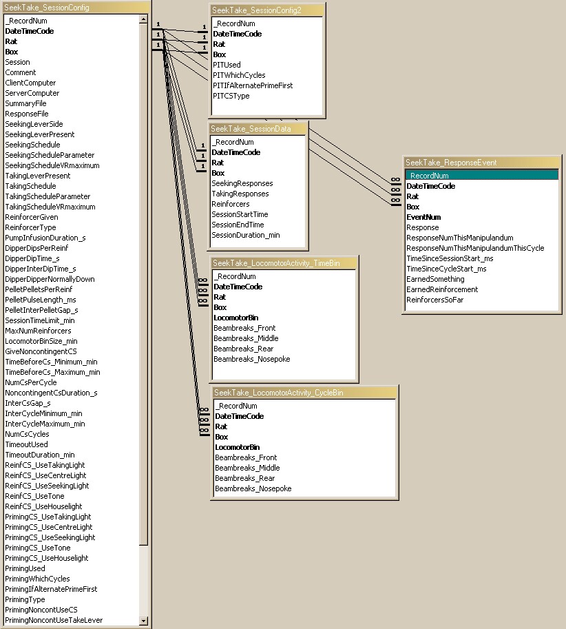Select Beambreaks_Middle in CycleBin table

tap(247, 468)
